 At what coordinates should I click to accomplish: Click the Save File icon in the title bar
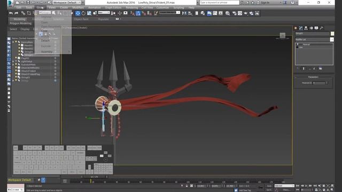(x=28, y=2)
